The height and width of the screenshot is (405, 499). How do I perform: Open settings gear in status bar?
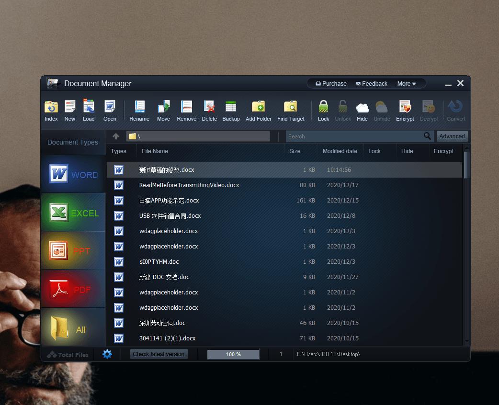point(107,354)
